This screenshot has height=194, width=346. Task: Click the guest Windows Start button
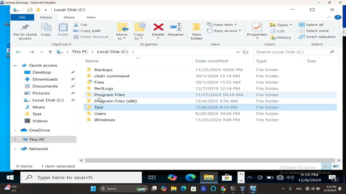click(x=10, y=177)
